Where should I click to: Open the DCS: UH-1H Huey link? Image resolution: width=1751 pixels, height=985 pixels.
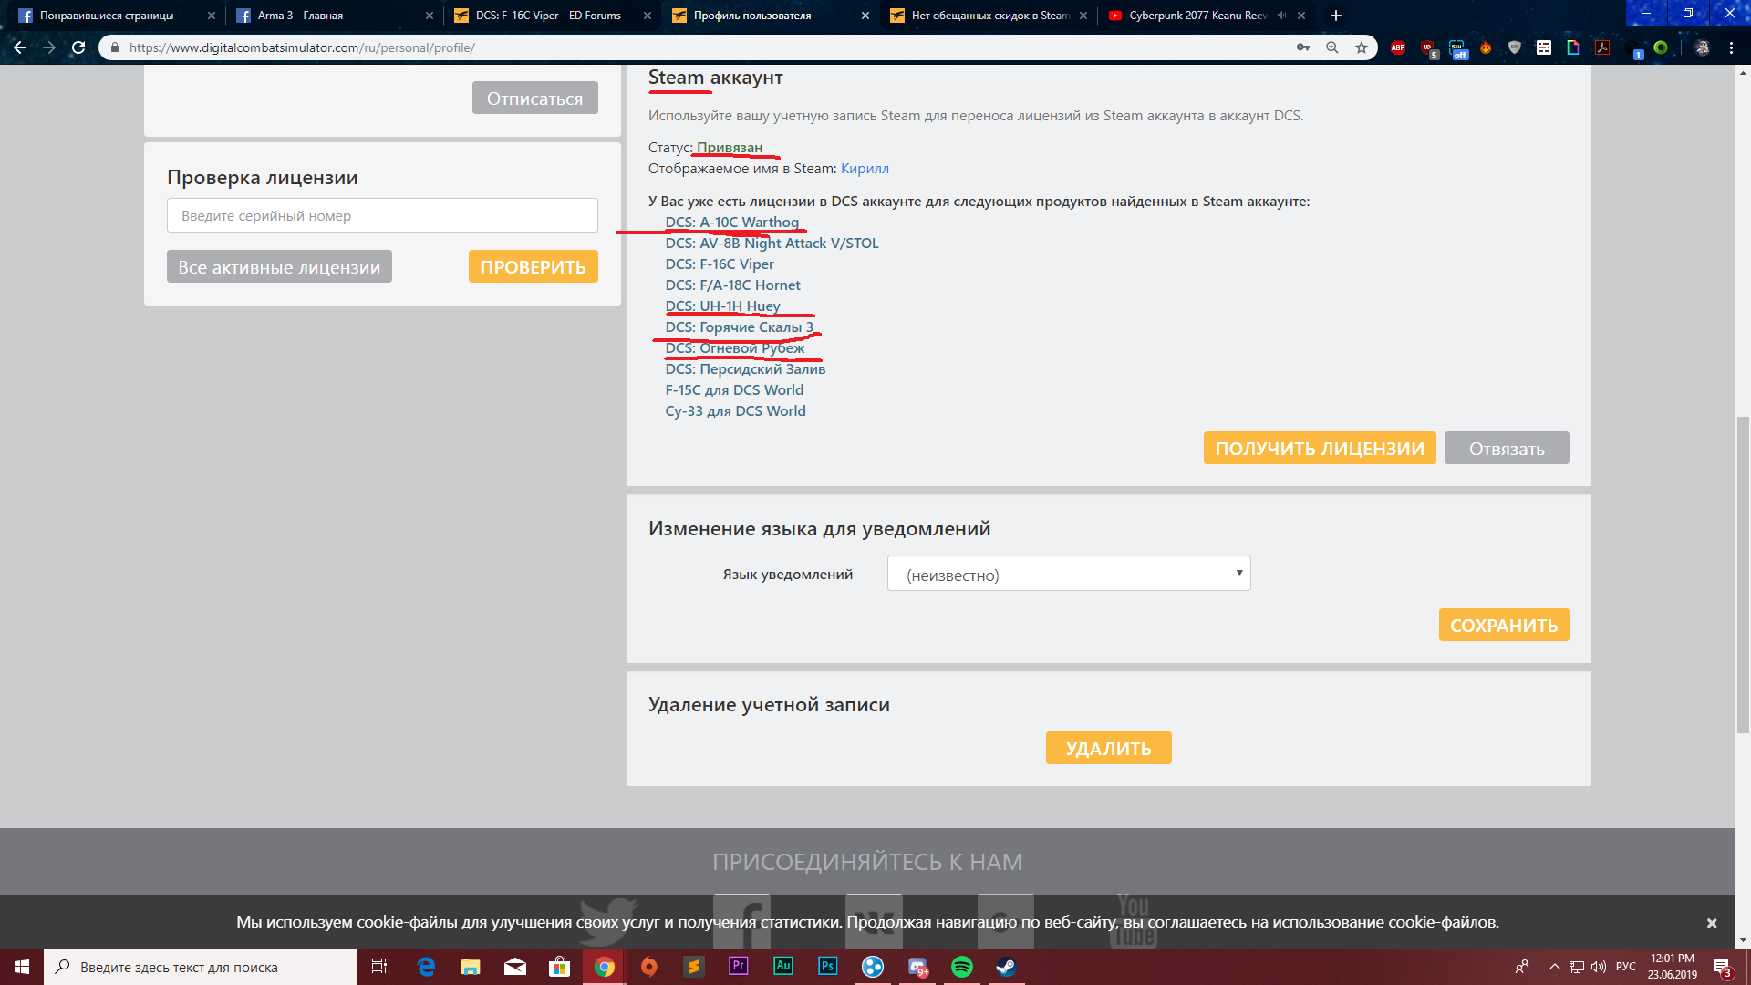[x=723, y=306]
